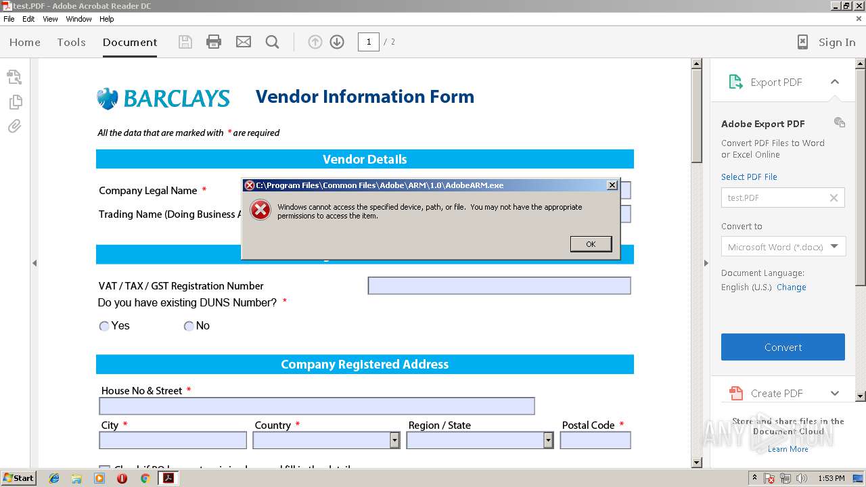Go to next page arrow
Image resolution: width=866 pixels, height=487 pixels.
pos(337,42)
